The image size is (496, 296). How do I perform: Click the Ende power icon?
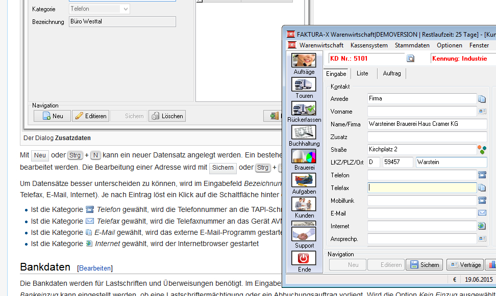304,258
